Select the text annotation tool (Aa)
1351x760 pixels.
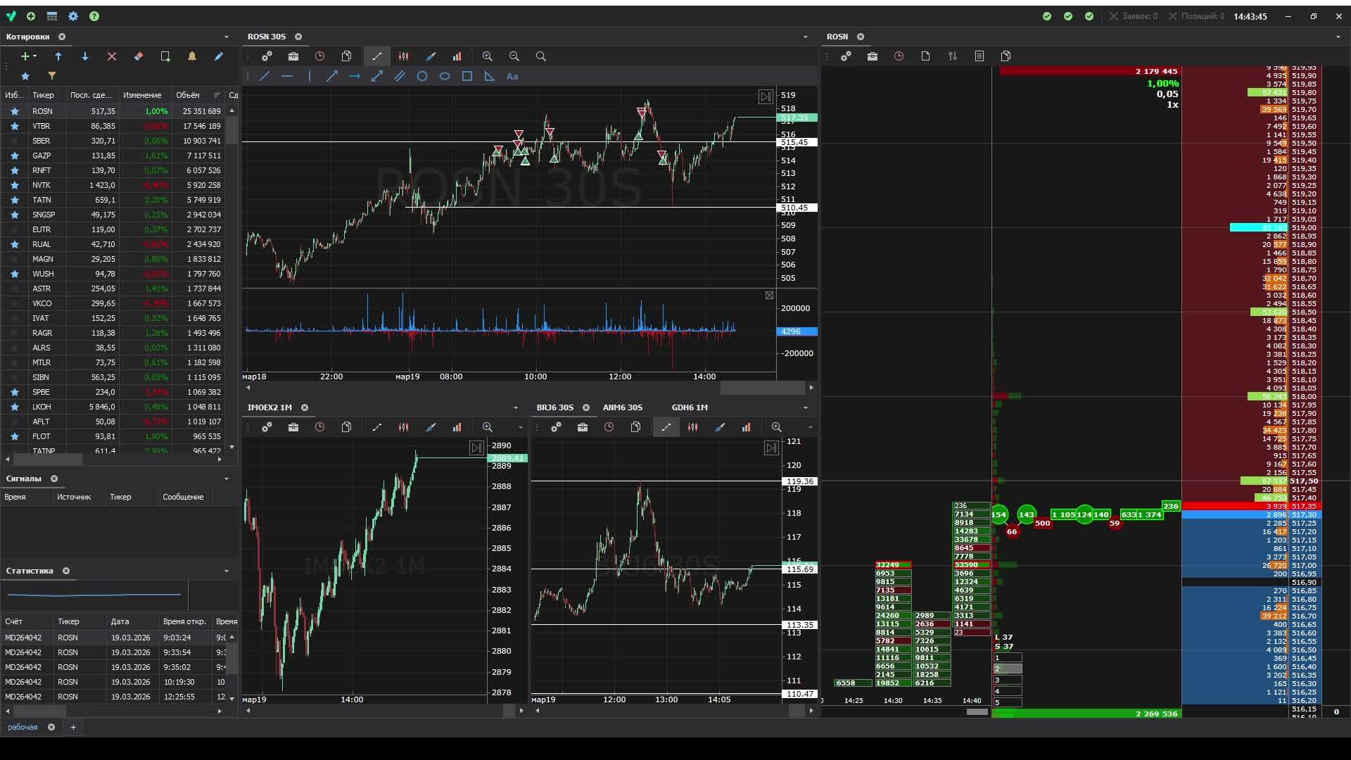(512, 76)
